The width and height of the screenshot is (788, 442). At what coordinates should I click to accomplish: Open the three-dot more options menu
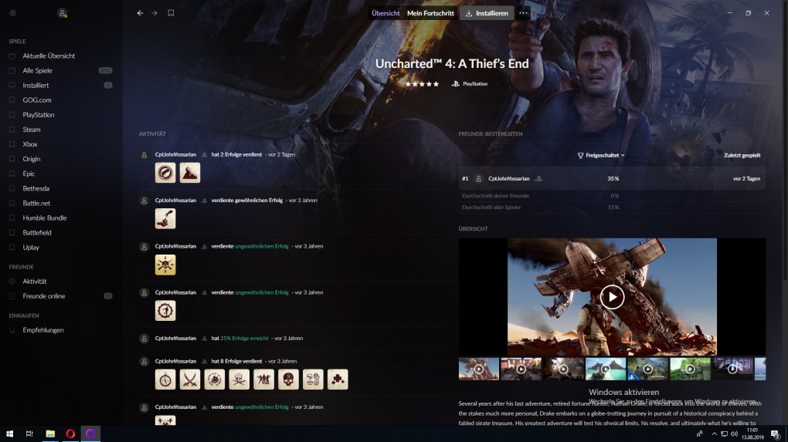click(523, 13)
